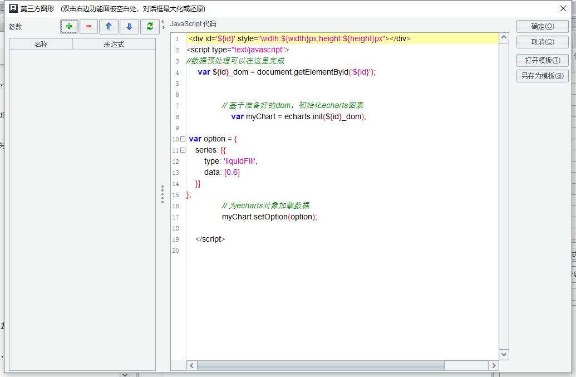Save as template with 另存为模板(S)
This screenshot has height=377, width=576.
pyautogui.click(x=542, y=76)
